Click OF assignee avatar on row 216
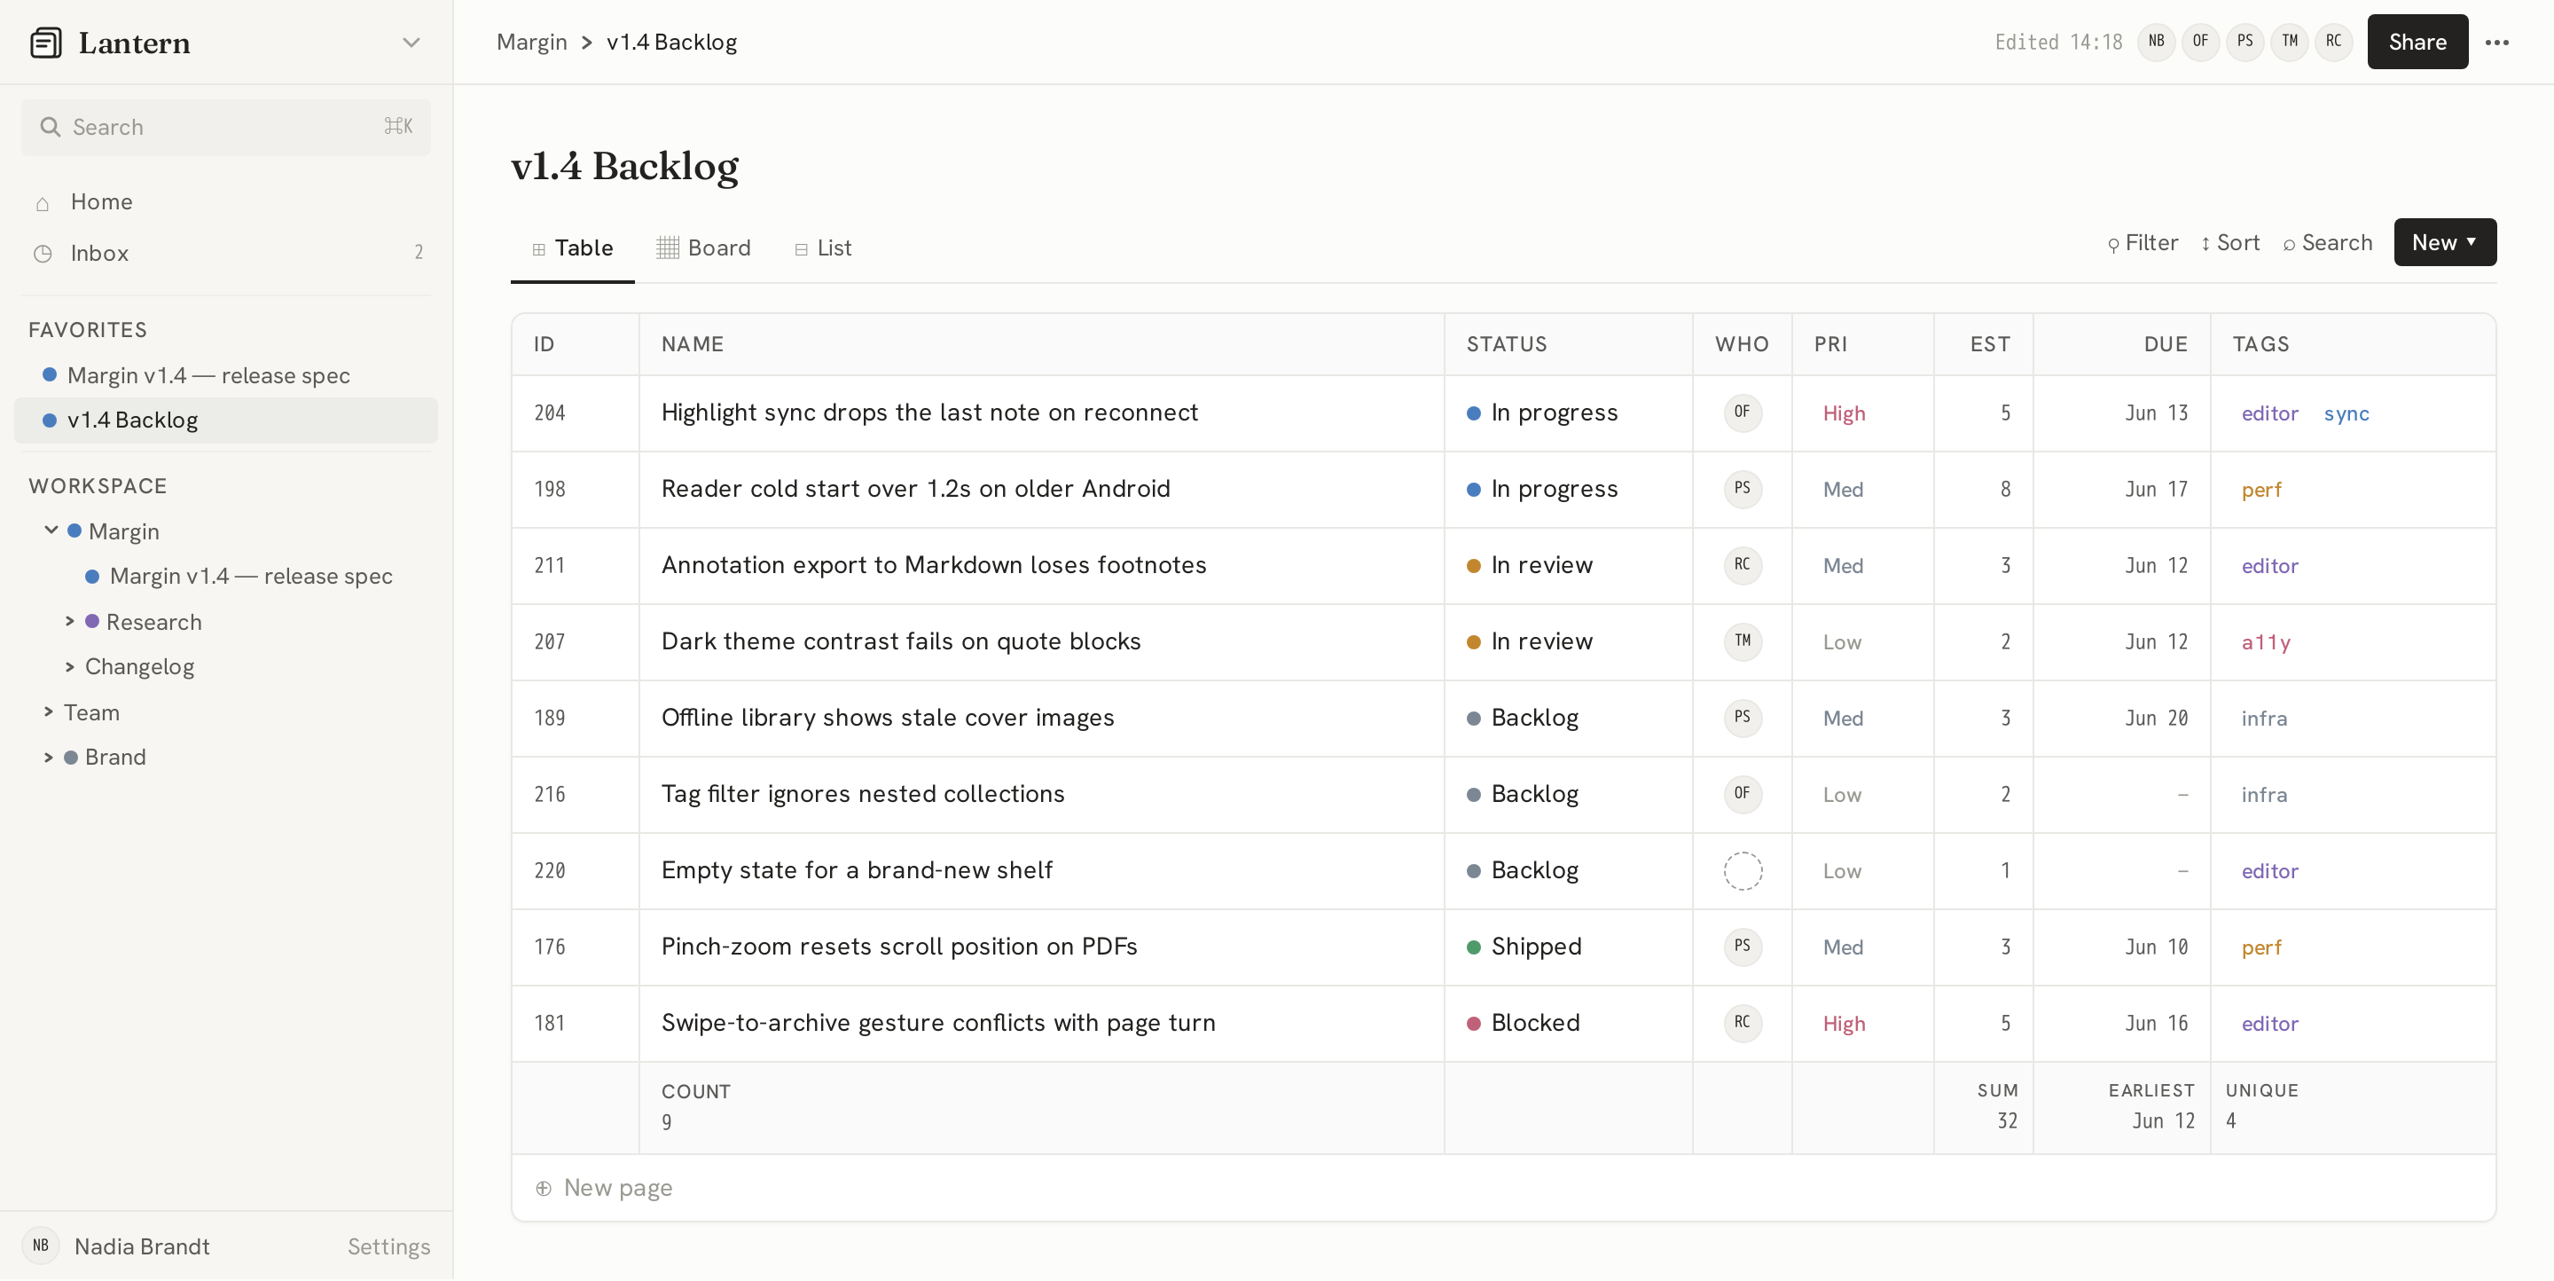This screenshot has width=2554, height=1281. (1743, 794)
